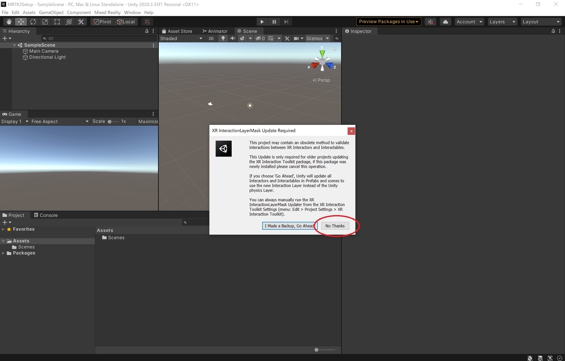Open custom editor tools
565x361 pixels.
coord(81,22)
